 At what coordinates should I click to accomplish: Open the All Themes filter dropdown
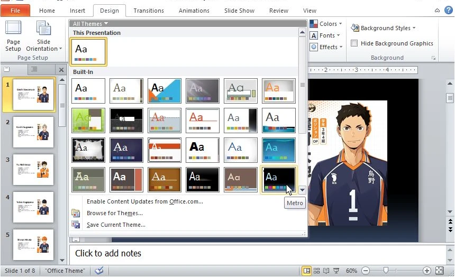tap(90, 24)
